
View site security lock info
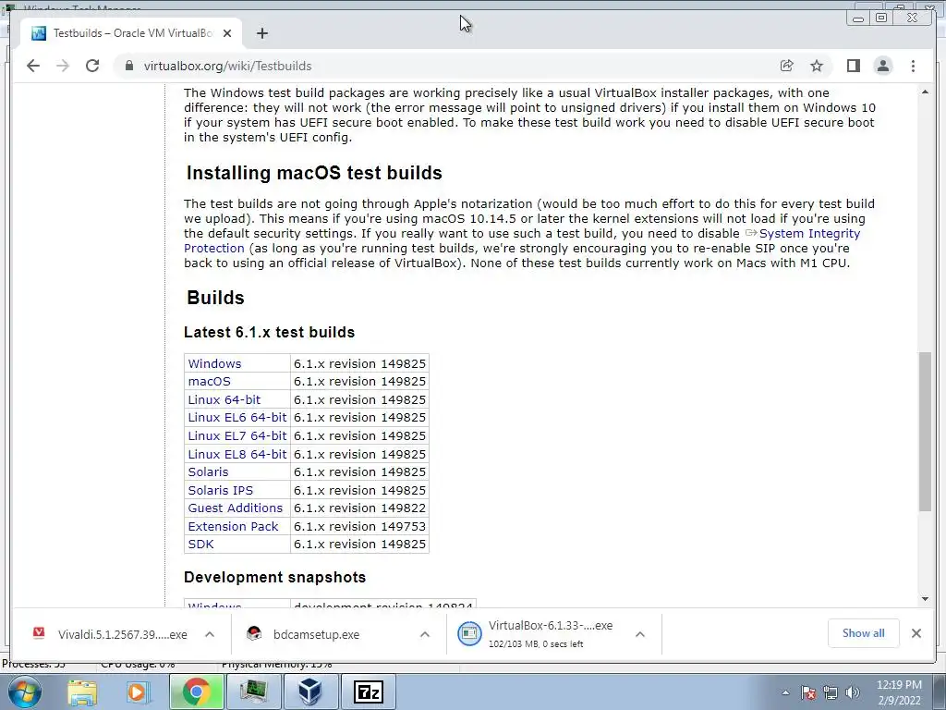click(128, 66)
